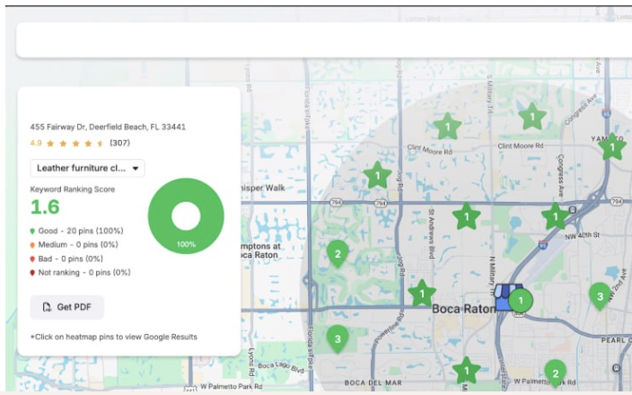The height and width of the screenshot is (395, 632).
Task: Click the star pin above the Clint Moore Rd label near Congress Ave
Action: [532, 117]
